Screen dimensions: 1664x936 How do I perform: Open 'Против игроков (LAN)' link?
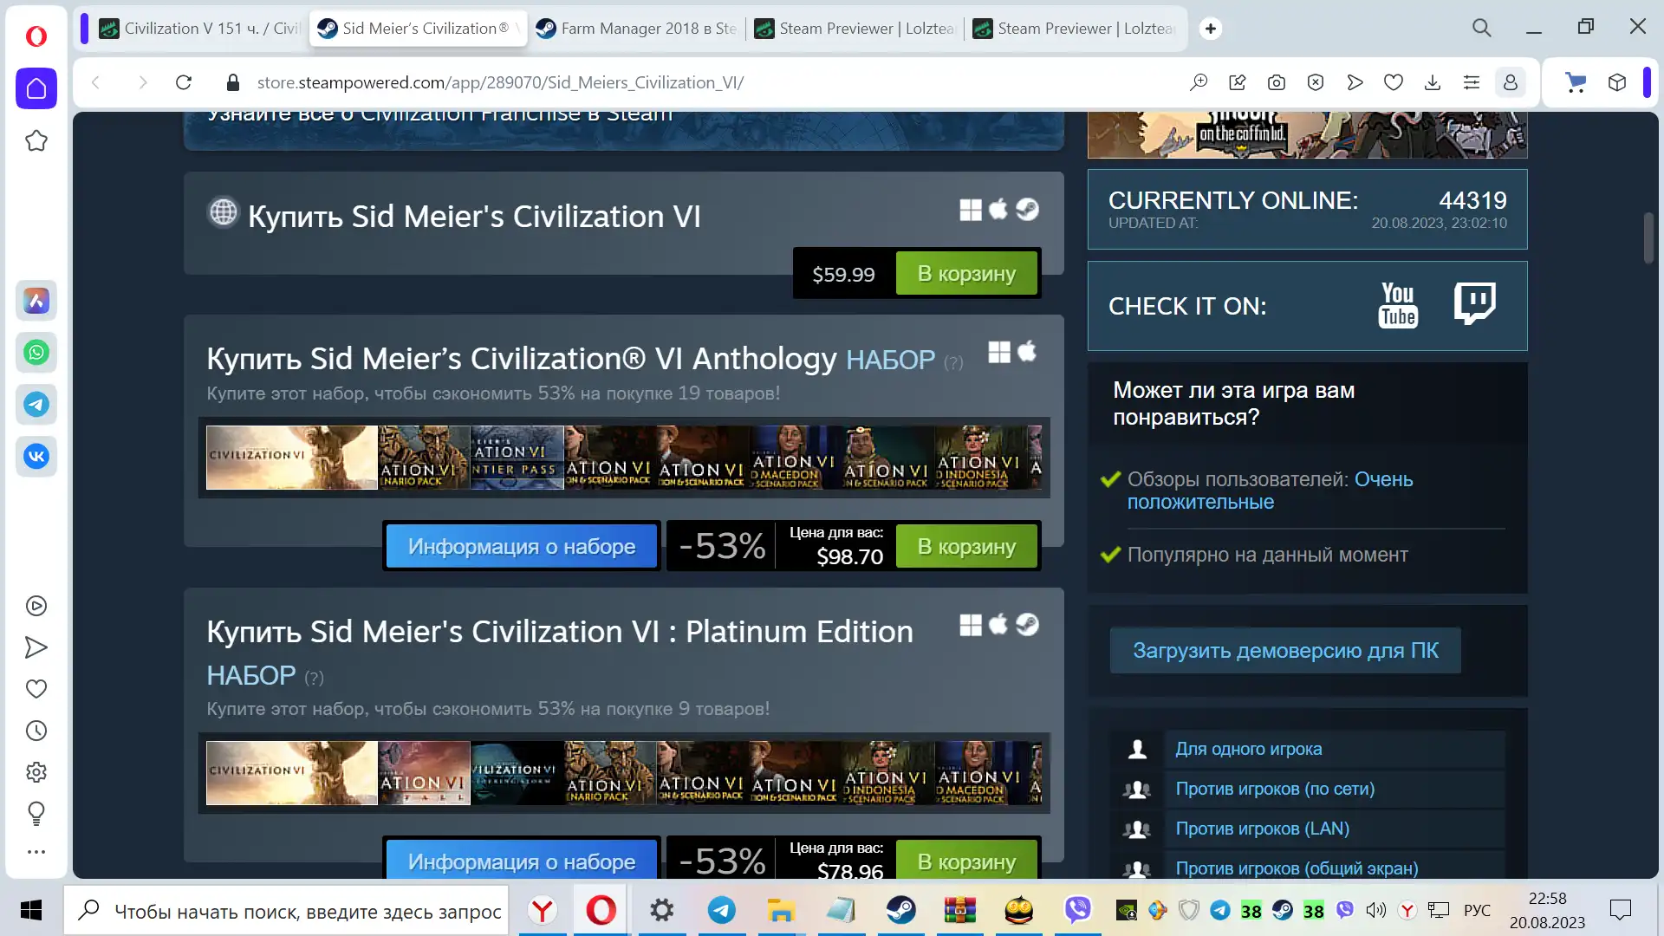tap(1262, 829)
